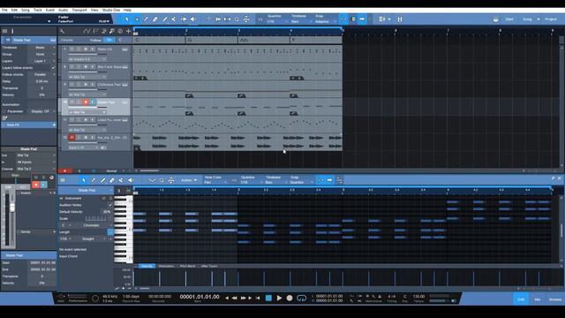Image resolution: width=565 pixels, height=318 pixels.
Task: Open the Studio One menu
Action: tap(111, 10)
